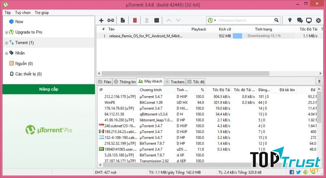Click Brazil flag icon beside 18948141065 peer
326x178 pixels.
[x=101, y=149]
